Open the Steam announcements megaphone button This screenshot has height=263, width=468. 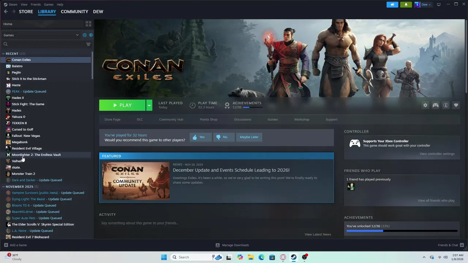[392, 4]
